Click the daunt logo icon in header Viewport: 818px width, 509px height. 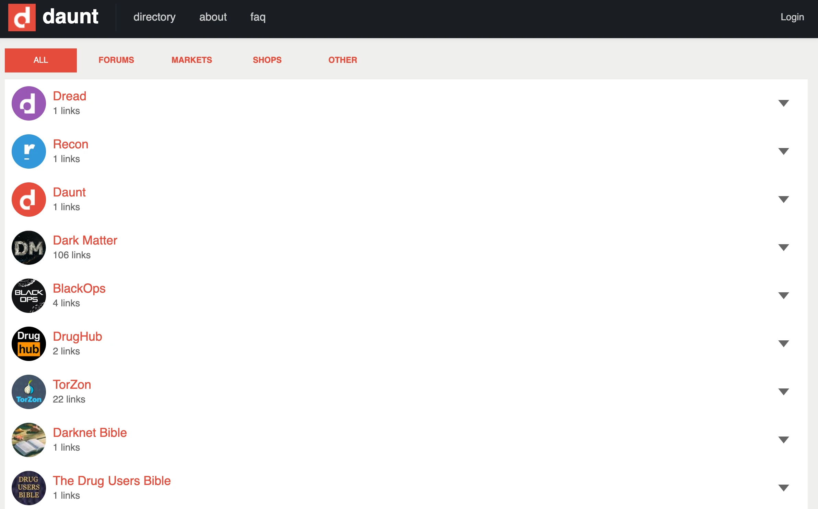(x=22, y=16)
